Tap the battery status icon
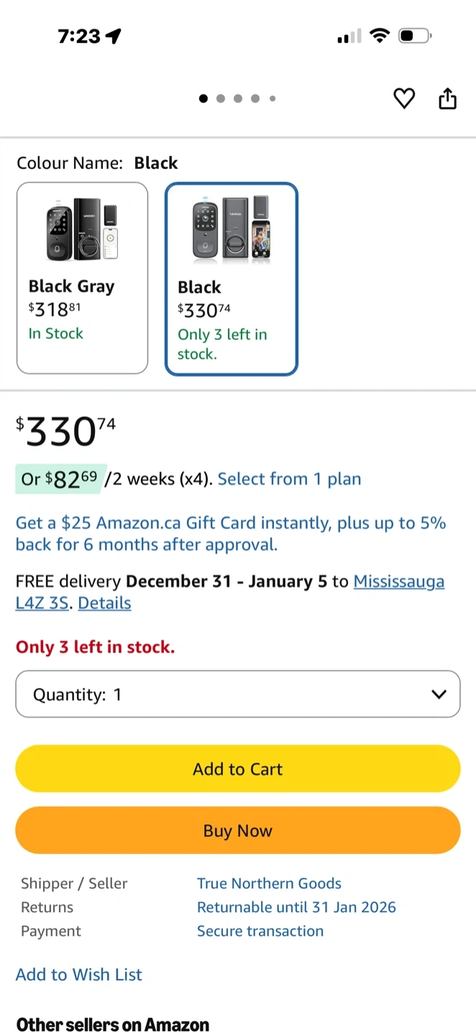 (x=414, y=35)
